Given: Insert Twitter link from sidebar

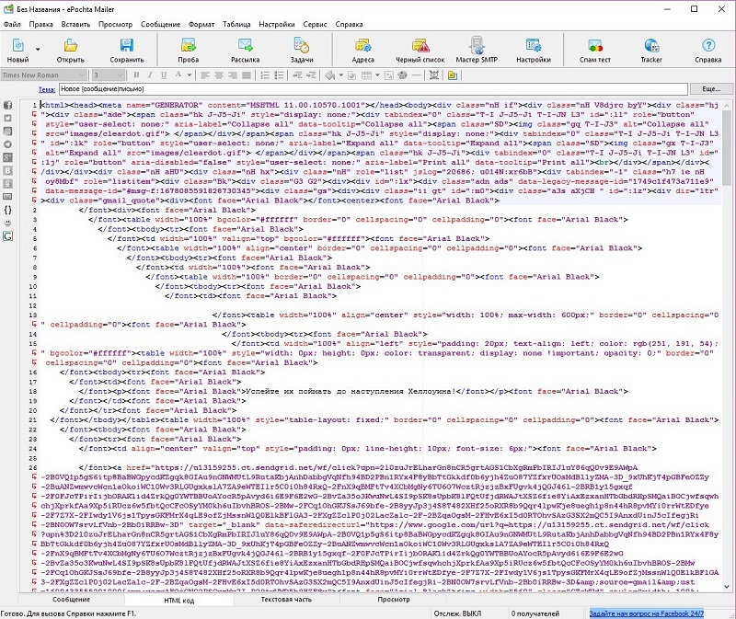Looking at the screenshot, I should tap(8, 119).
